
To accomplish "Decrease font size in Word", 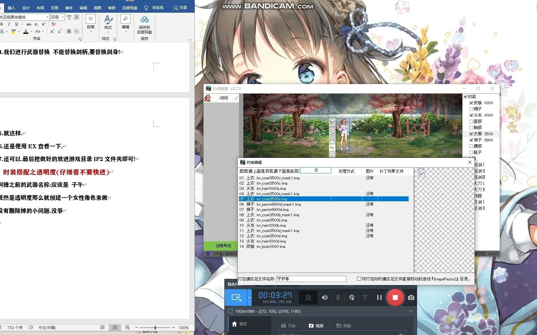I will [x=59, y=31].
